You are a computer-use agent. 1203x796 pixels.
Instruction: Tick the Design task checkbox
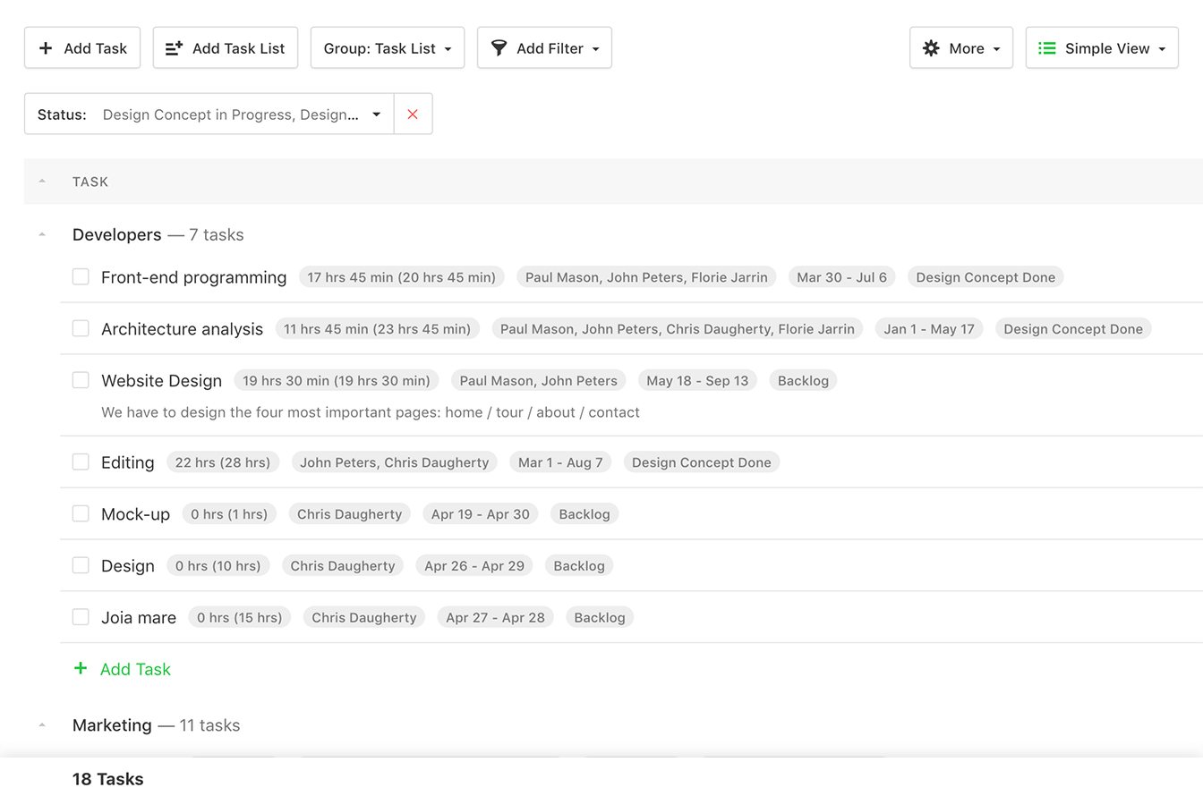(x=81, y=565)
